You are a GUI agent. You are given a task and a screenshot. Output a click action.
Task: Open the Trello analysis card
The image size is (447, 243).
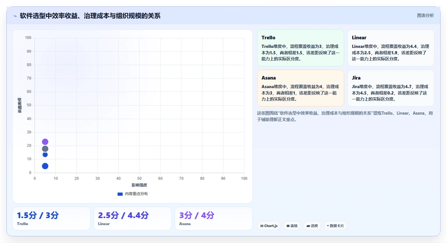[x=300, y=48]
